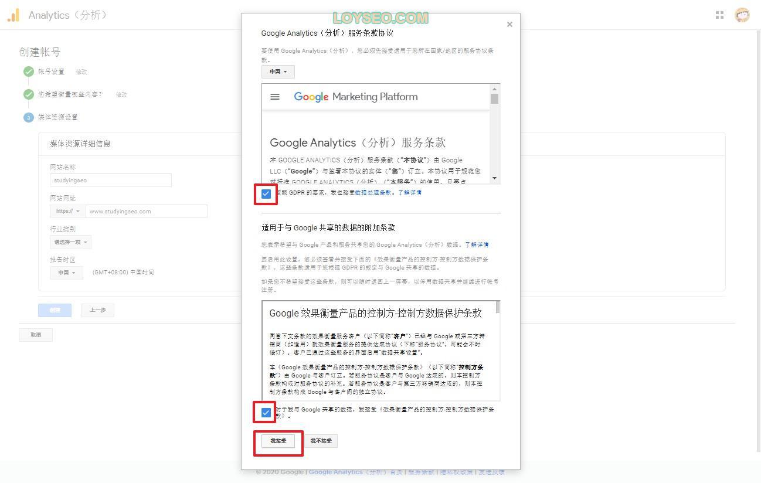Click the website URL field www.studyingseo.com
This screenshot has width=761, height=483.
pos(147,211)
